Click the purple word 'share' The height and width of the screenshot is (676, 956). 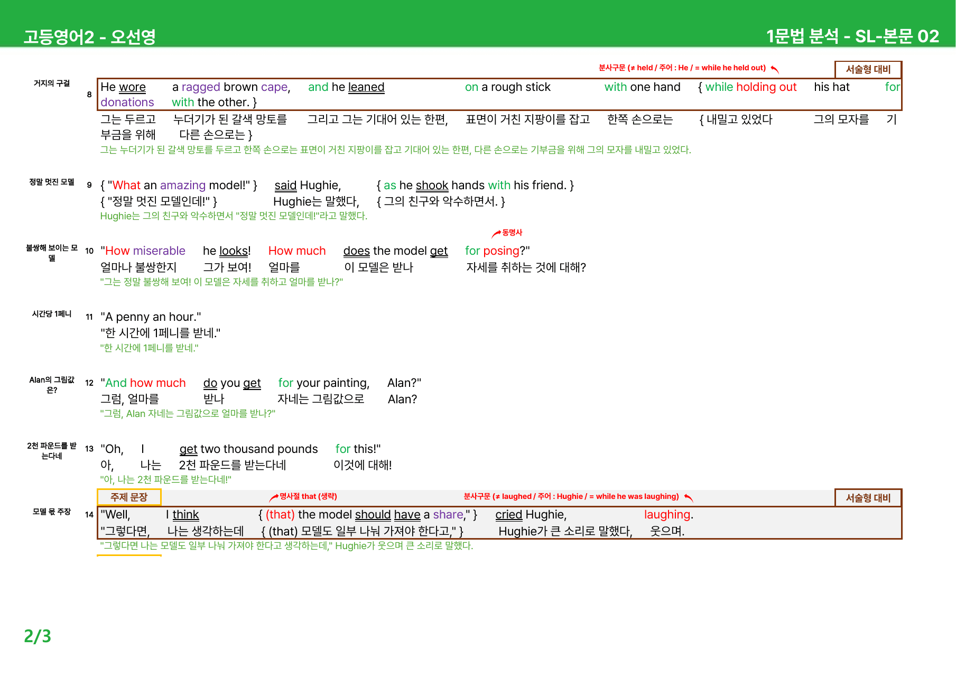(448, 515)
